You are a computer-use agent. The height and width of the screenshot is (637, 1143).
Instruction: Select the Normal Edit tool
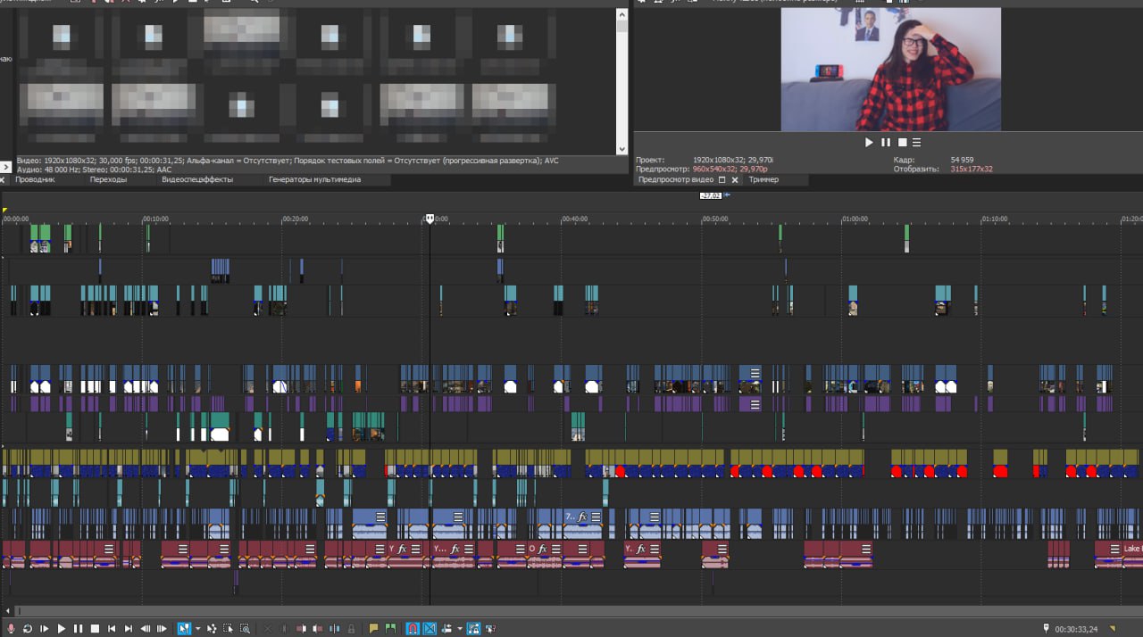[184, 628]
